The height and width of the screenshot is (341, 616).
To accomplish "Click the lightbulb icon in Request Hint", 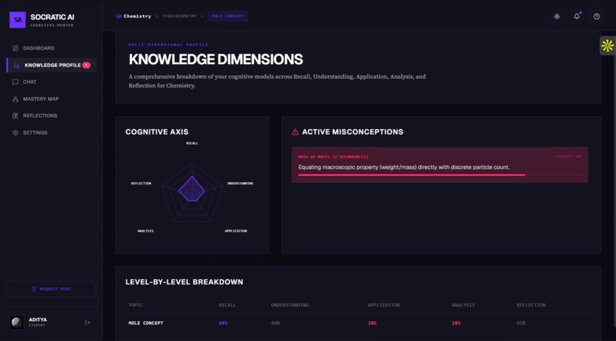I will click(x=34, y=289).
